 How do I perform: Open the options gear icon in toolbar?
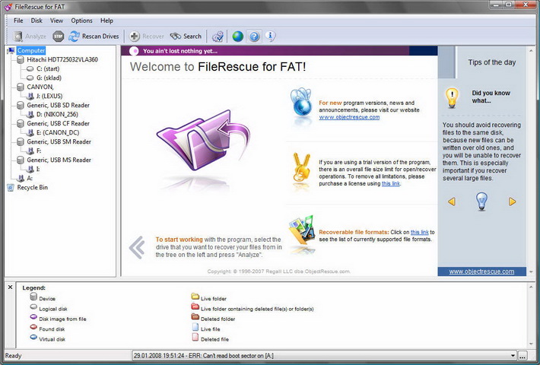(218, 36)
